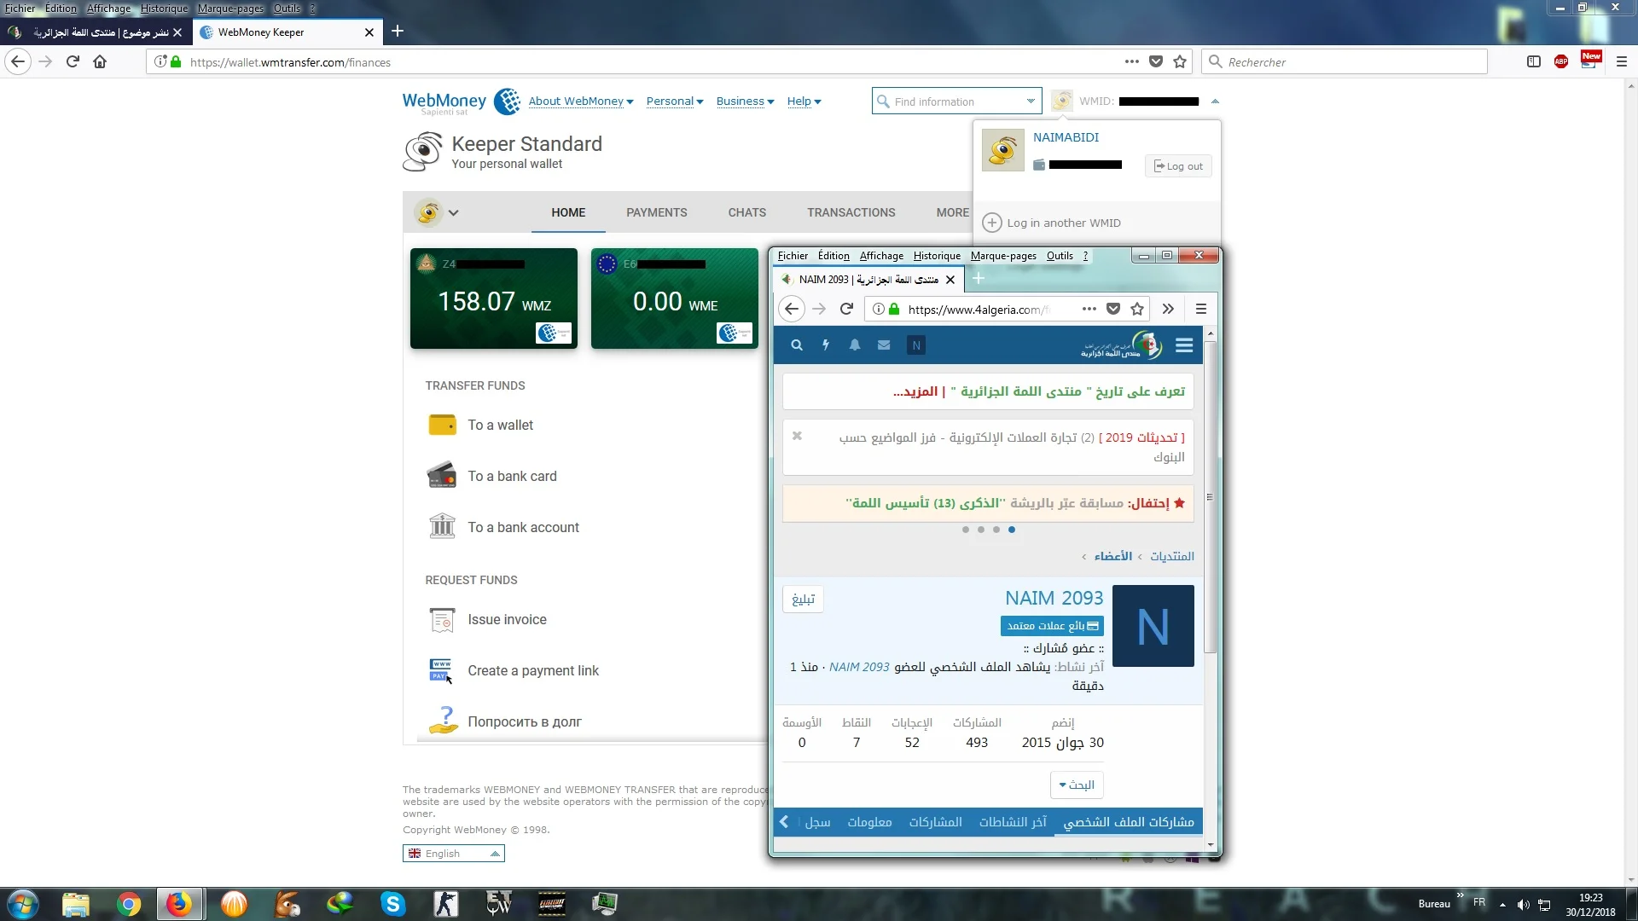Screen dimensions: 1638x921
Task: Open Skype from the Windows taskbar
Action: click(392, 903)
